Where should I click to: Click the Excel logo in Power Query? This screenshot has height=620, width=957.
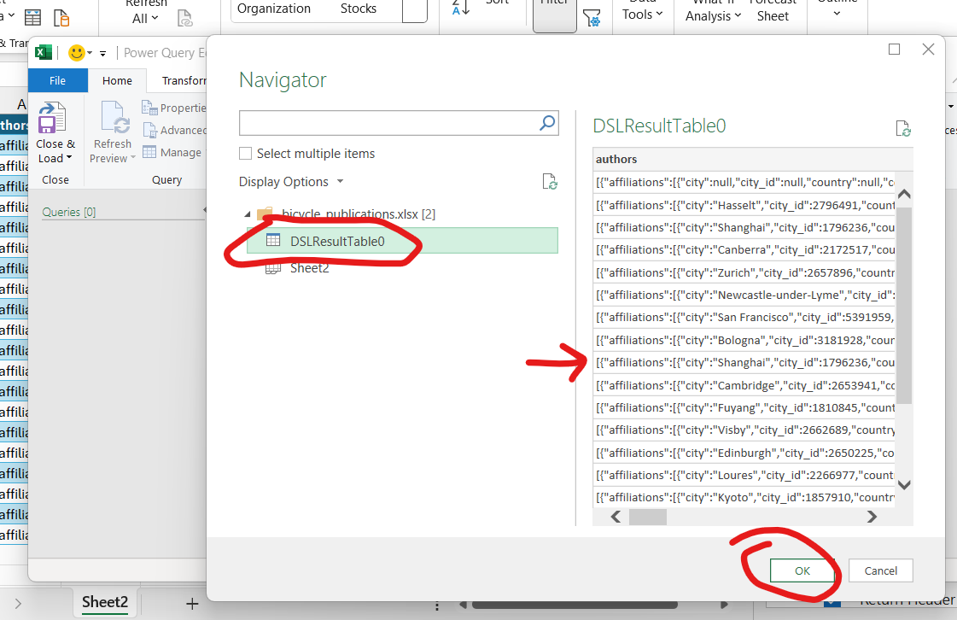tap(44, 53)
